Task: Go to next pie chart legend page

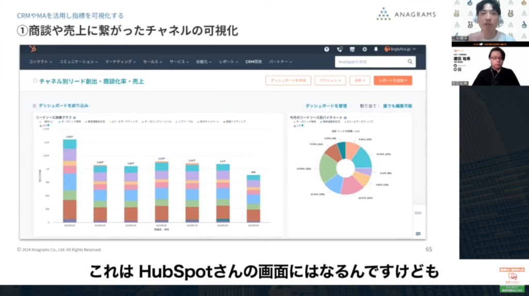Action: [302, 126]
